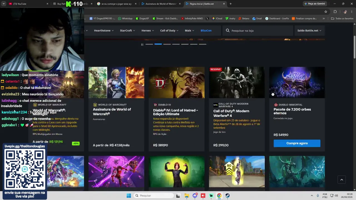Show more bookmarks with the chevron
Image resolution: width=356 pixels, height=200 pixels.
pos(323,19)
